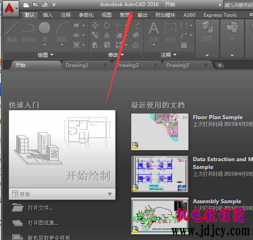253x240 pixels.
Task: Click the Open file icon in quick access toolbar
Action: [x=36, y=5]
